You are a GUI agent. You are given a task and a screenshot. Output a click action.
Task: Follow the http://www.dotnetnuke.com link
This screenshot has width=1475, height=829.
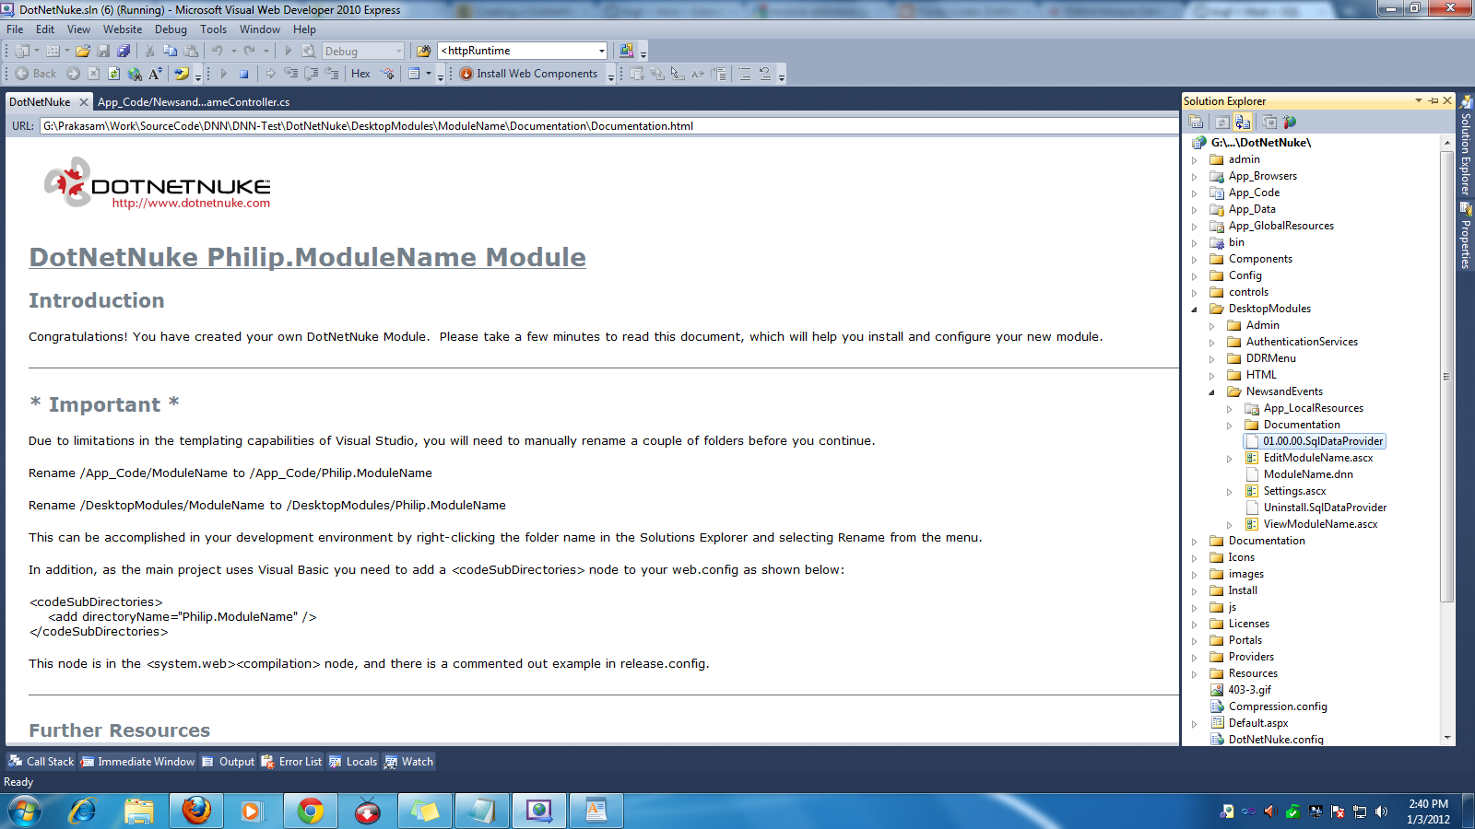[191, 204]
